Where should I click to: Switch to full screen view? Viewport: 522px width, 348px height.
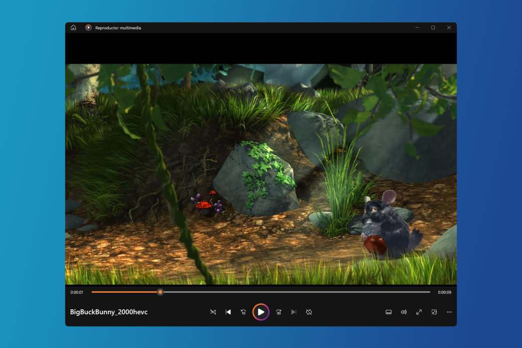click(x=419, y=312)
